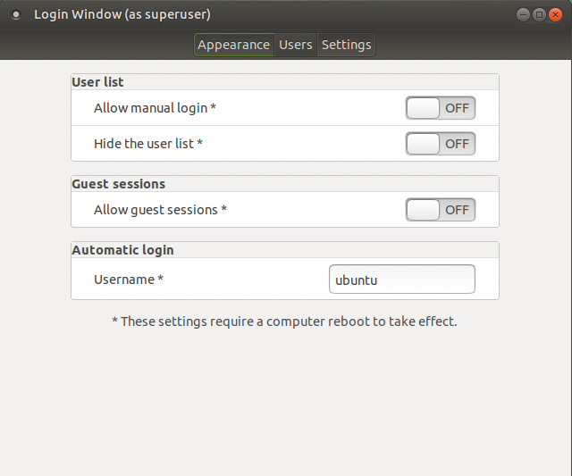Enable Allow guest sessions switch
This screenshot has height=476, width=572.
pyautogui.click(x=441, y=210)
